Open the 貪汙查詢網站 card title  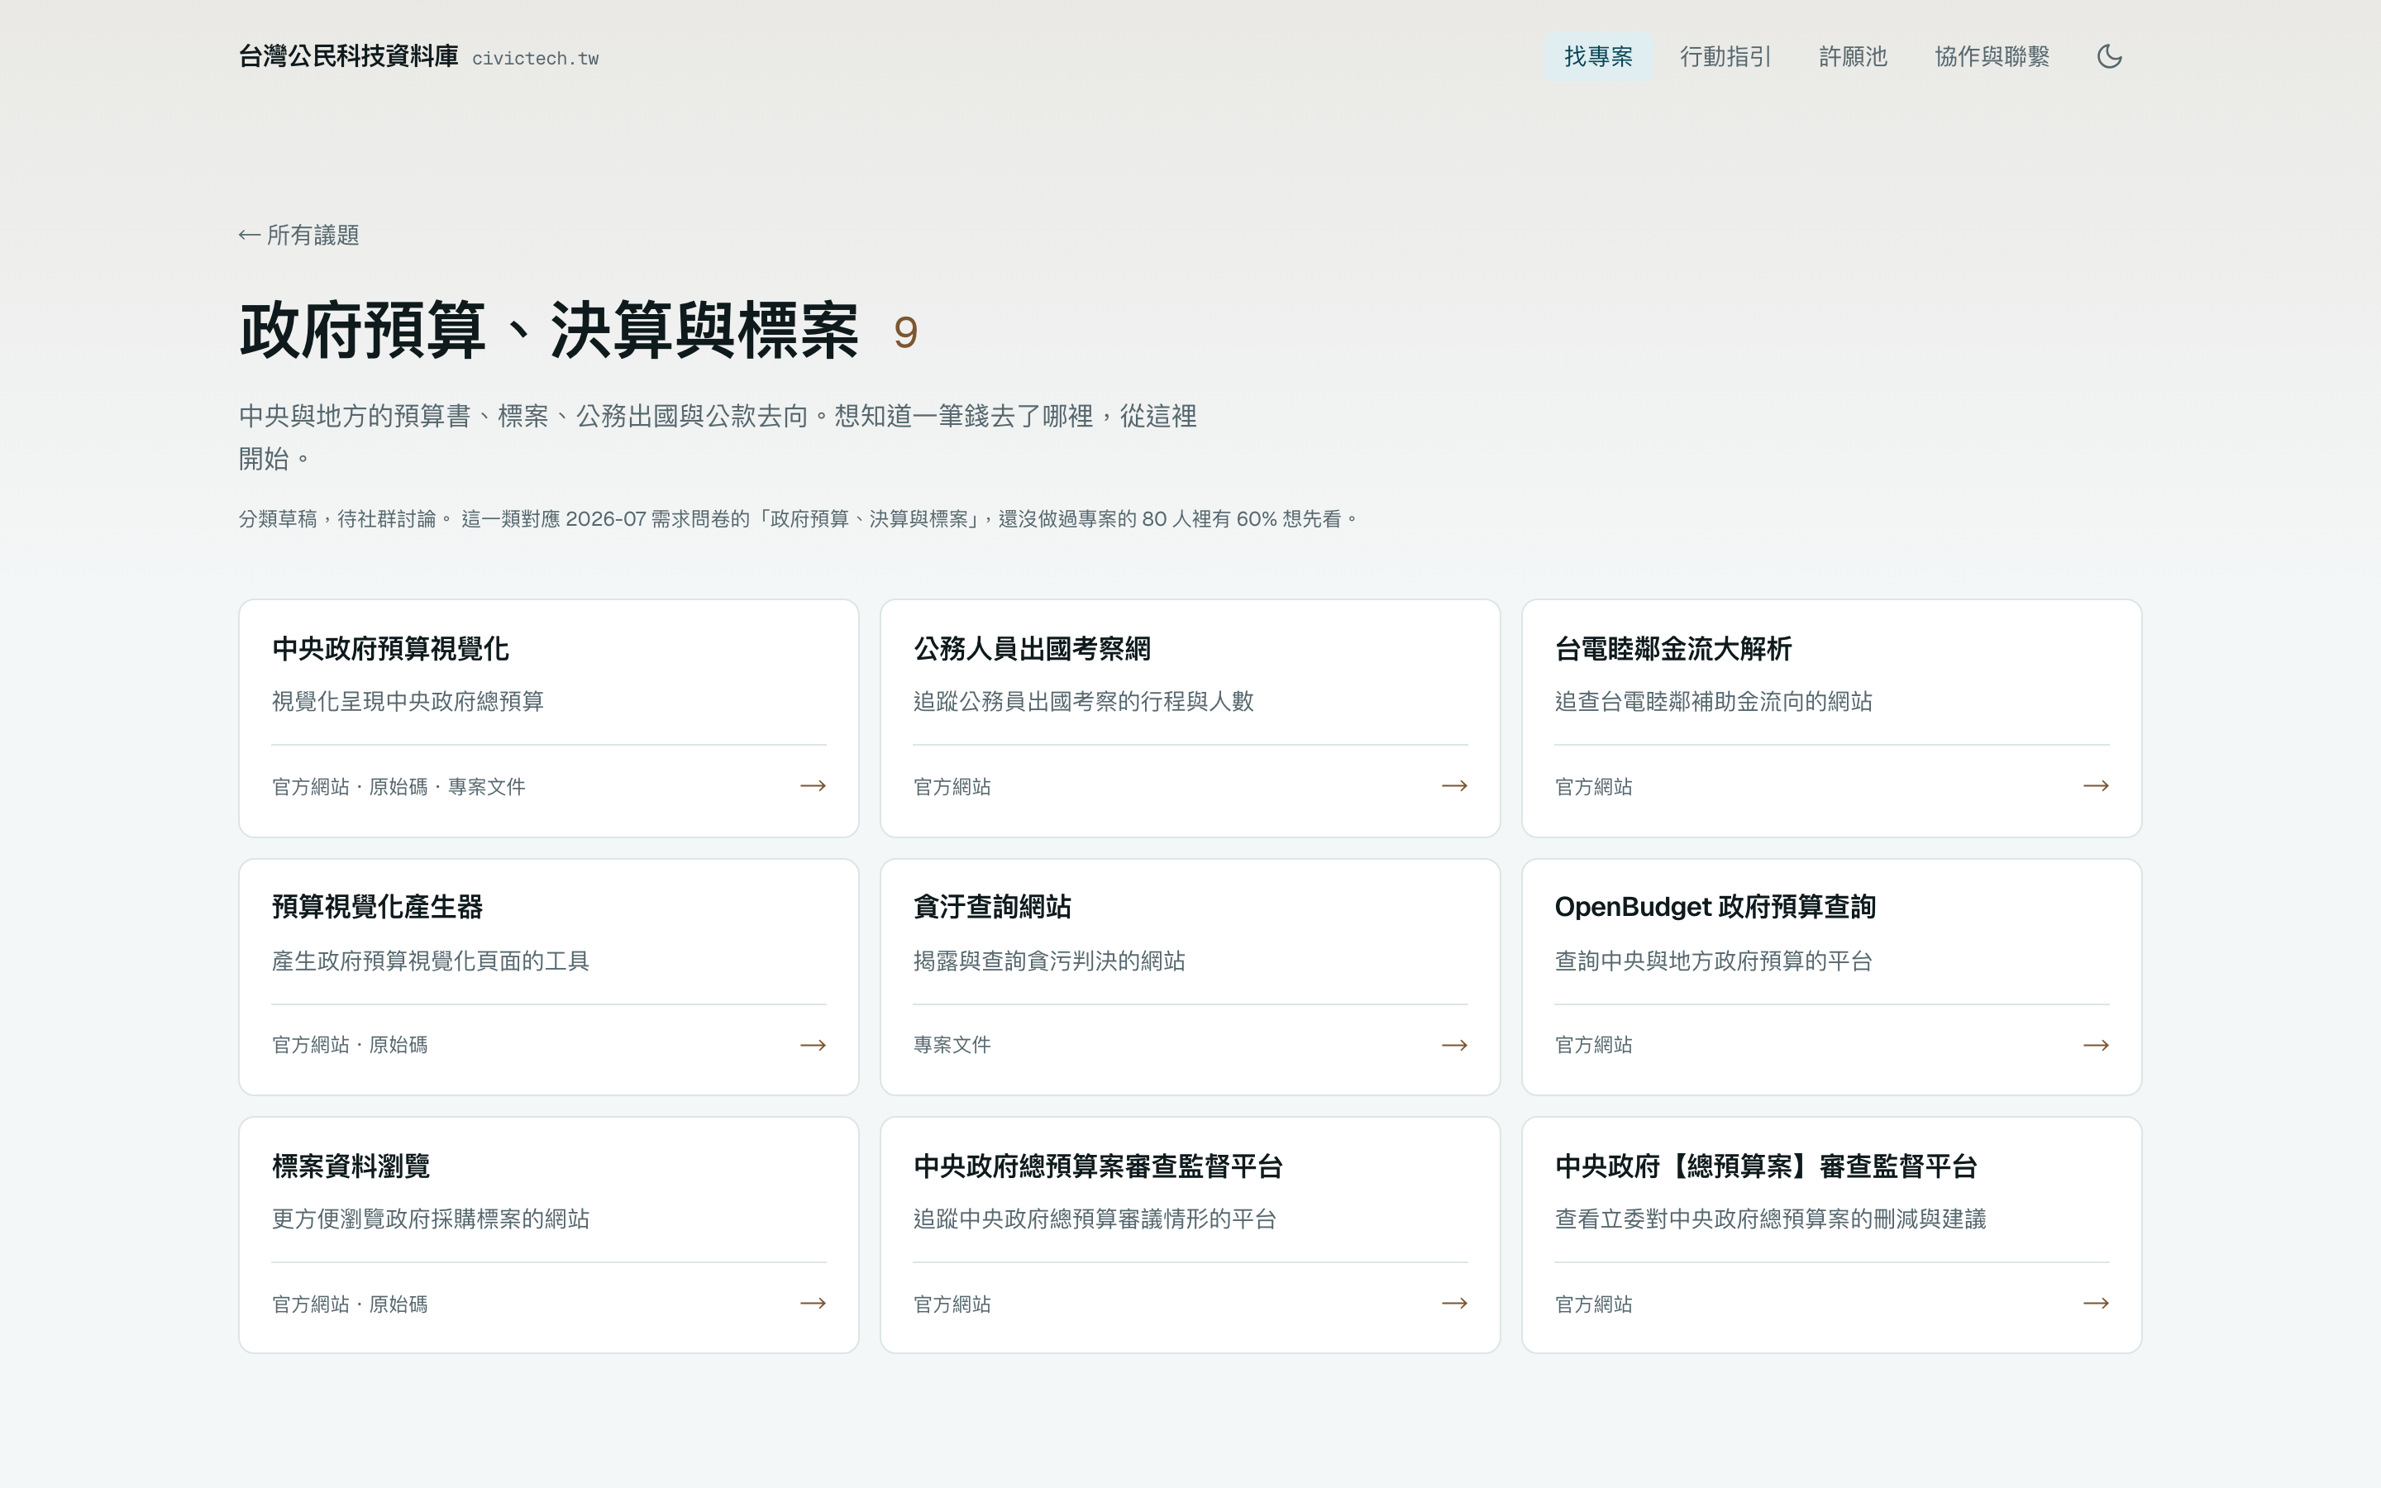click(992, 908)
